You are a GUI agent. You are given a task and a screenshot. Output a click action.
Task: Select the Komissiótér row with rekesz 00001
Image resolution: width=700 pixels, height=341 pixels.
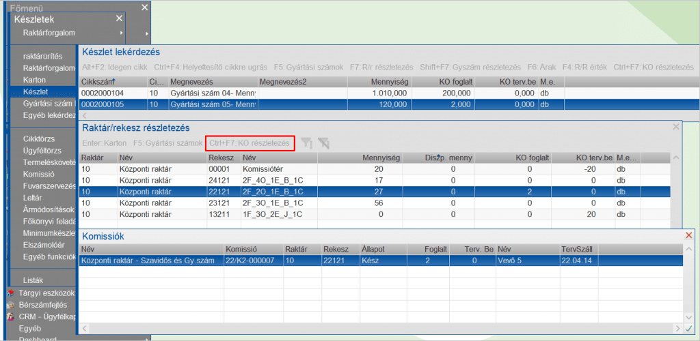pos(273,168)
